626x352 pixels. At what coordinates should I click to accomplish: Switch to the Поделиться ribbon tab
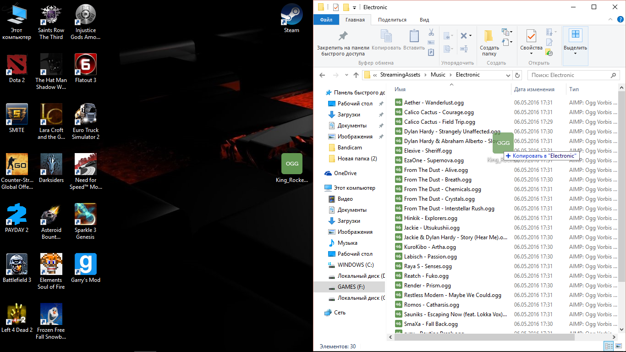point(392,20)
